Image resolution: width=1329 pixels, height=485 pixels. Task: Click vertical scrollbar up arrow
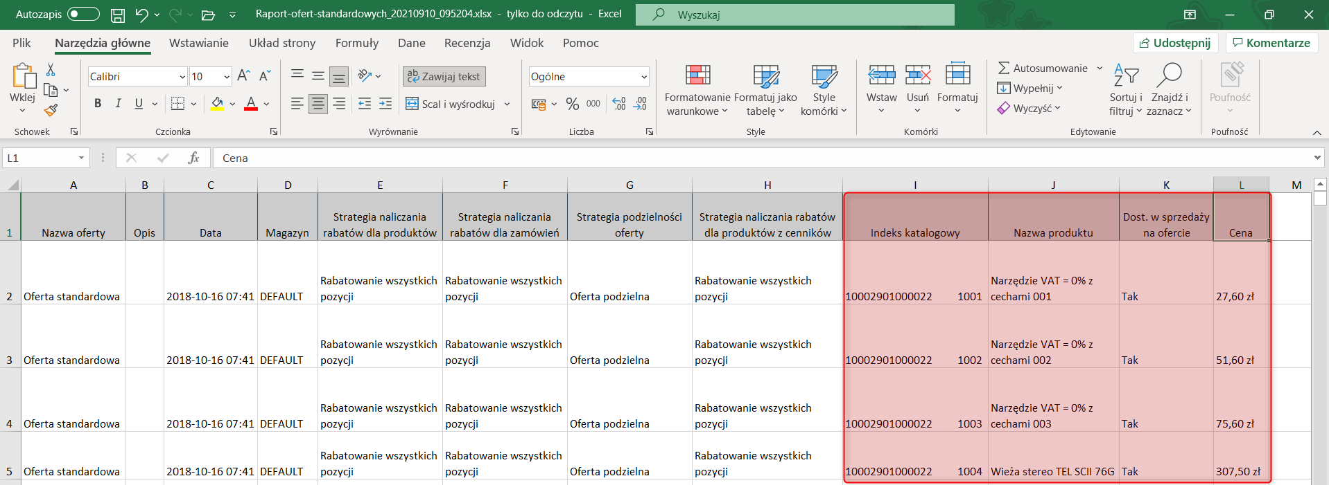coord(1320,184)
